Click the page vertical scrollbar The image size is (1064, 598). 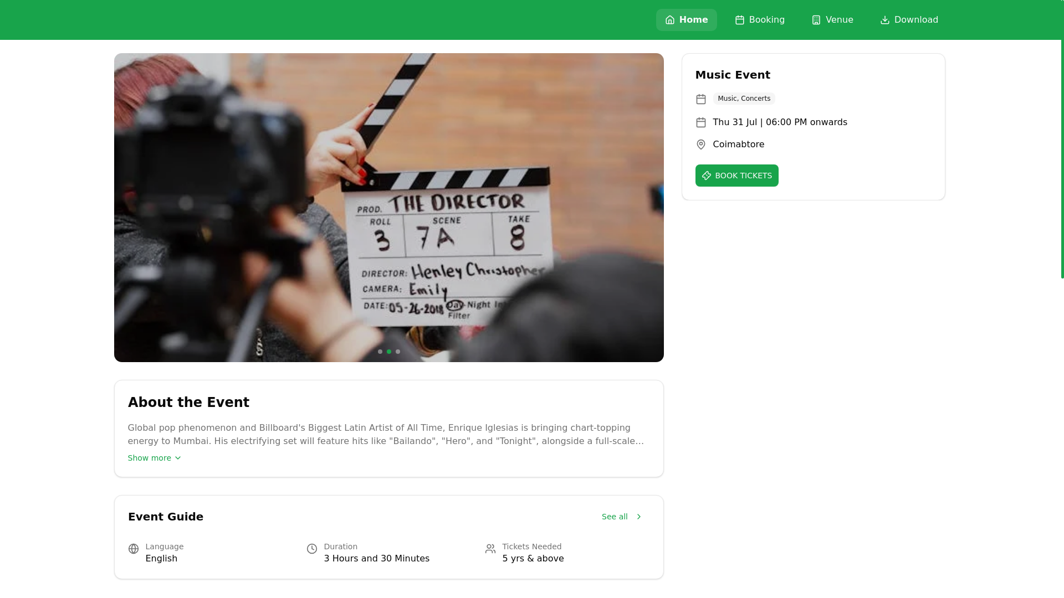point(1062,139)
